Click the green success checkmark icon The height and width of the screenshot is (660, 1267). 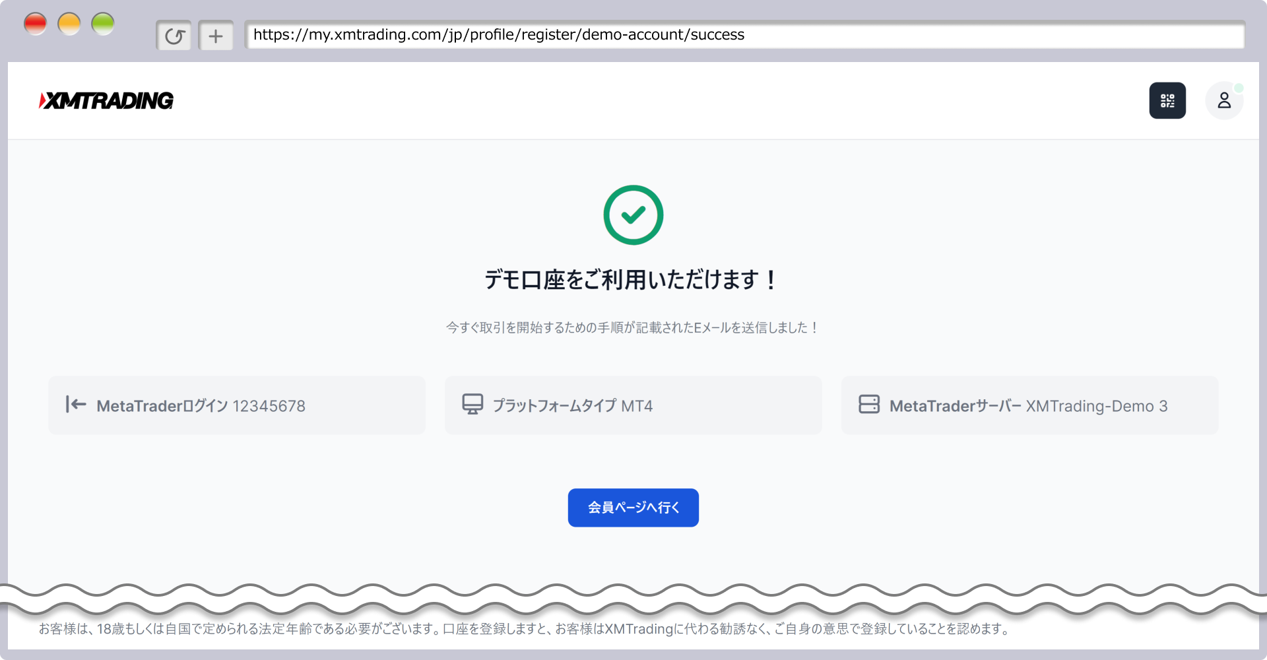tap(633, 215)
